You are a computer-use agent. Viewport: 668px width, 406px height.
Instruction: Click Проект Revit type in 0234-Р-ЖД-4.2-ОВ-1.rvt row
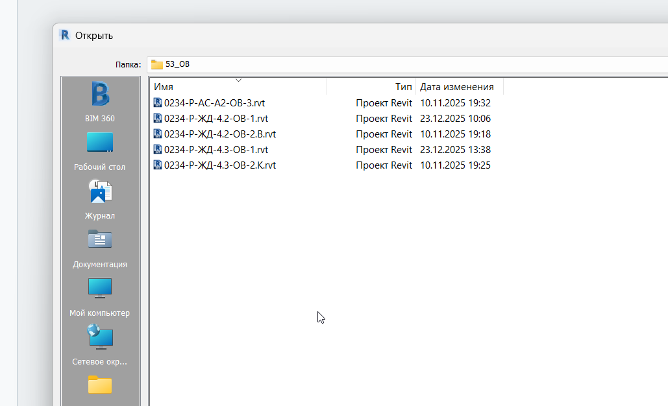384,118
